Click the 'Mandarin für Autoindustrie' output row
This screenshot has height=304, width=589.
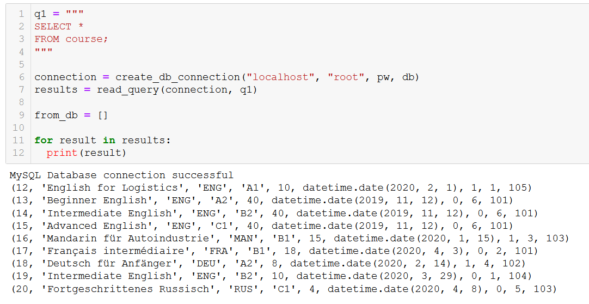click(x=289, y=238)
